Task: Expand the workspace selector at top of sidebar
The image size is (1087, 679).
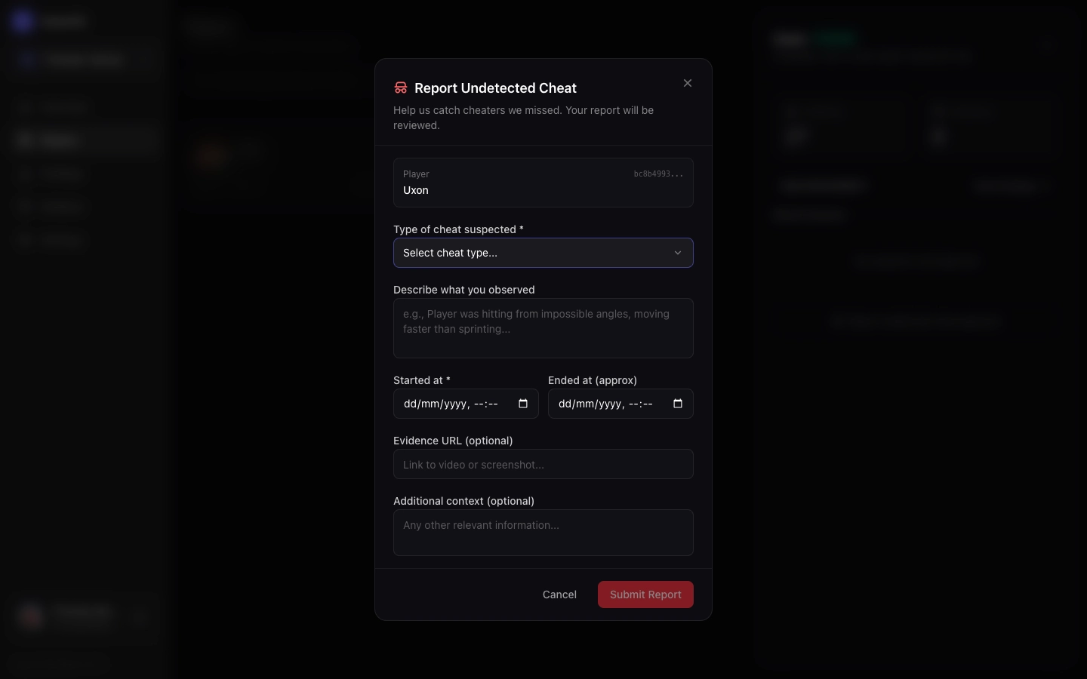Action: (83, 60)
